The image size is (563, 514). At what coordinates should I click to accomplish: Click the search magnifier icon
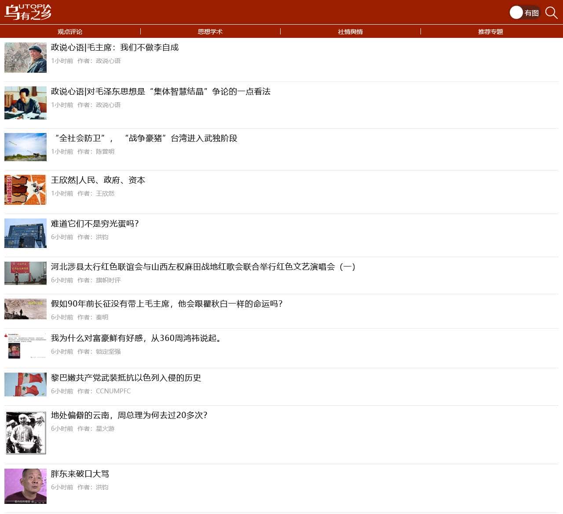click(x=552, y=13)
